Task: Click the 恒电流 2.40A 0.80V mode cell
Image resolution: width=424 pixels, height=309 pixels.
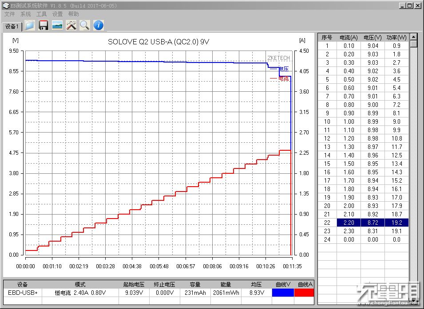Action: tap(80, 293)
